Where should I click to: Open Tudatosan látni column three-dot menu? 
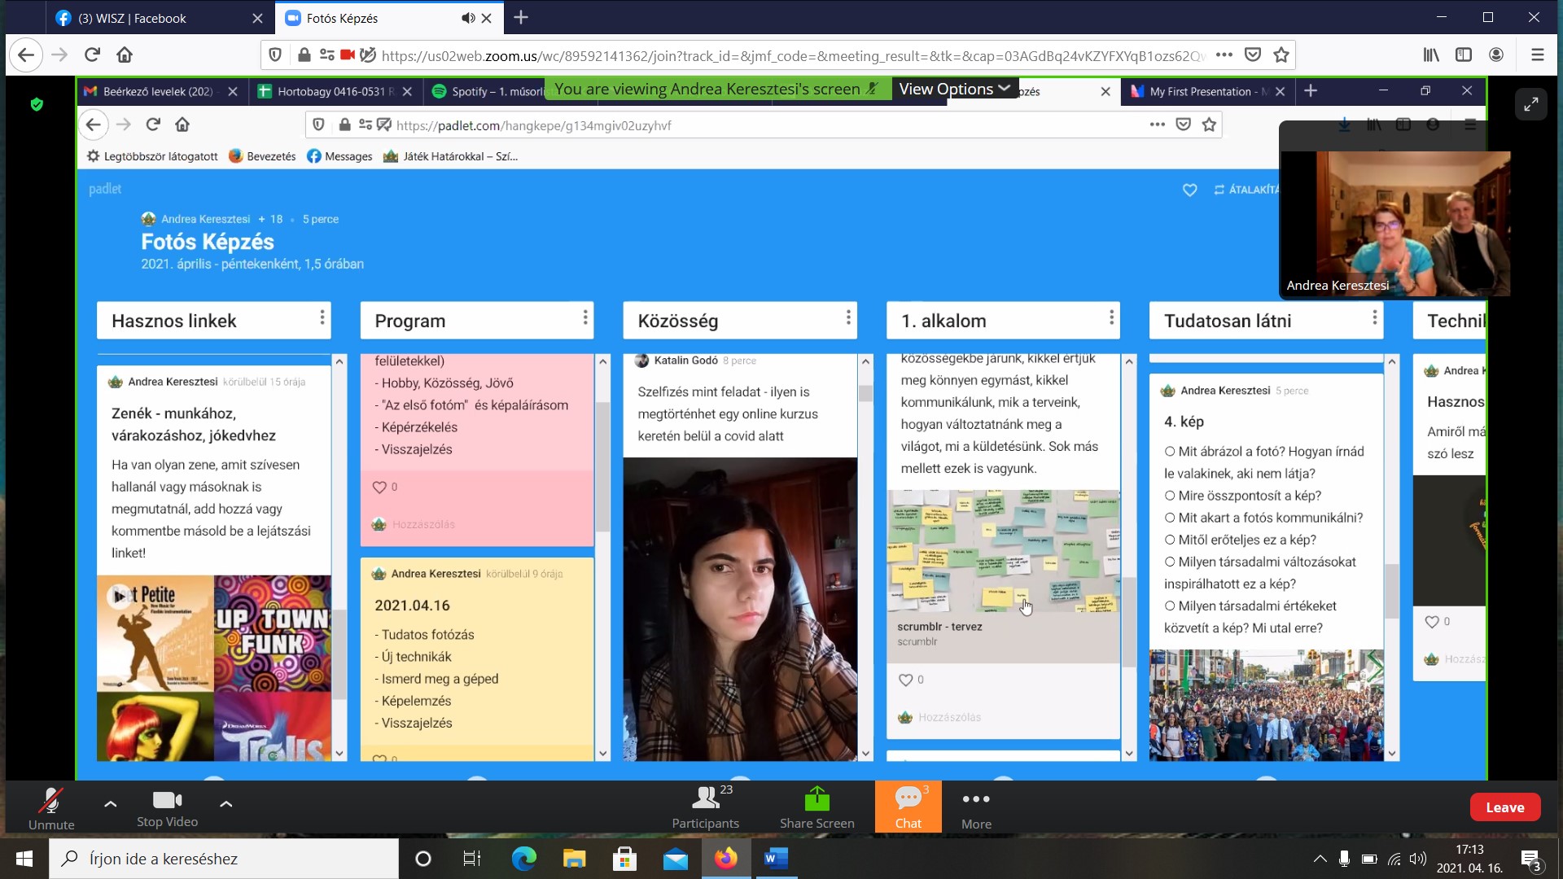[x=1374, y=318]
